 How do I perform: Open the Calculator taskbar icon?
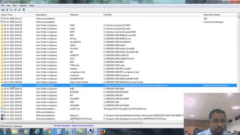coord(59,132)
